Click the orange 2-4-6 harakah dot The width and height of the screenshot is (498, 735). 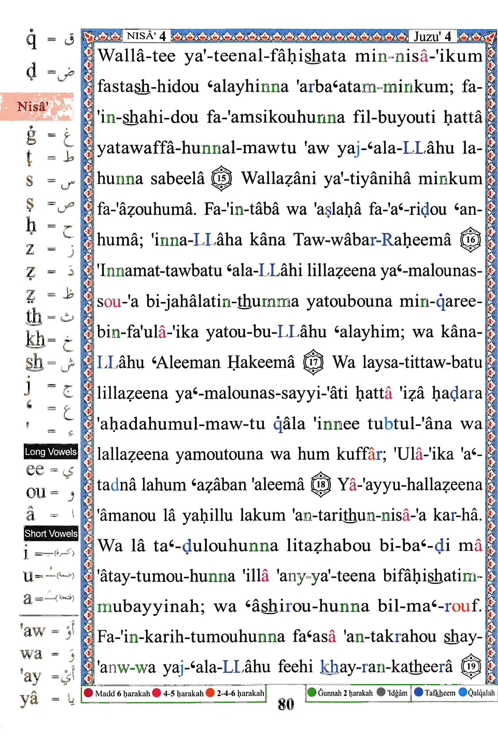[x=210, y=693]
